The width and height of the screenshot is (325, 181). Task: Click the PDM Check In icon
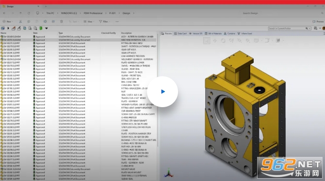point(19,28)
